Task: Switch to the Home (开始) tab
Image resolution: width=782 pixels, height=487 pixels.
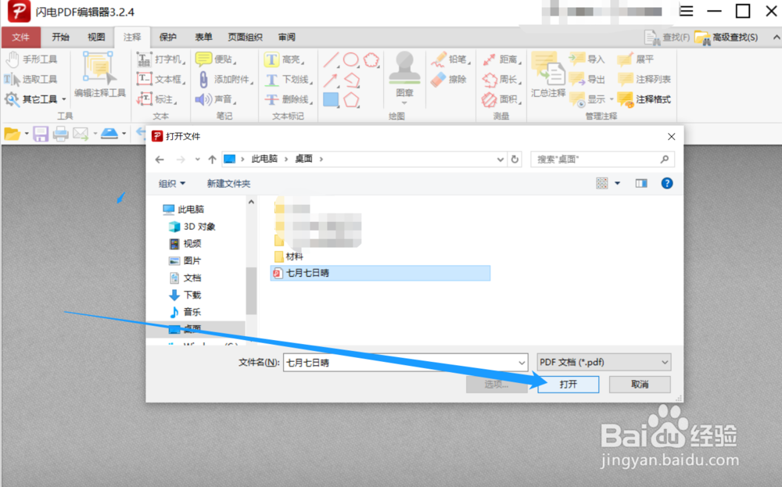Action: coord(60,38)
